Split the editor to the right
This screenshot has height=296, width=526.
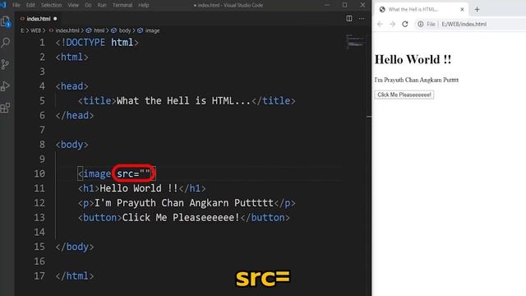point(348,18)
